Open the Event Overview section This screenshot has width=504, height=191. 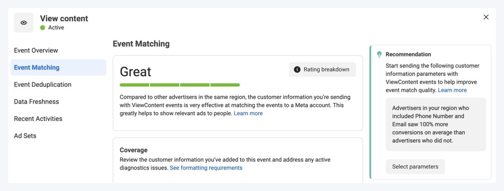[36, 50]
